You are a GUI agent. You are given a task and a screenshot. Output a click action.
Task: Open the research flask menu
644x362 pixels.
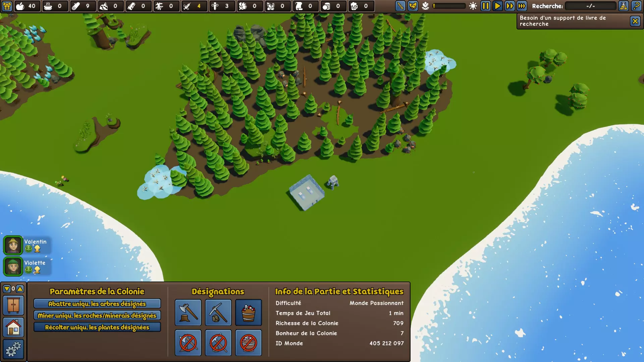(x=623, y=6)
